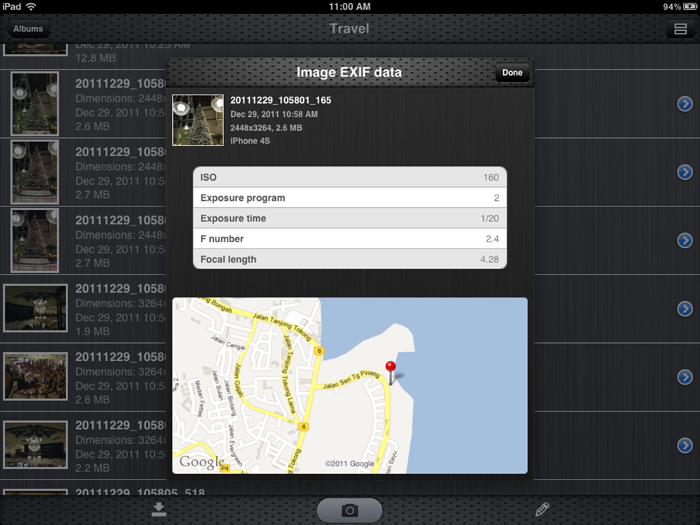The height and width of the screenshot is (525, 700).
Task: Click the Jalan Tanjong Tokong label on the map
Action: point(281,327)
